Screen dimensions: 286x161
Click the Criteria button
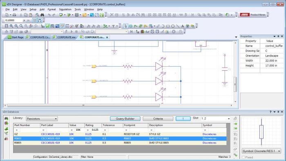click(158, 119)
